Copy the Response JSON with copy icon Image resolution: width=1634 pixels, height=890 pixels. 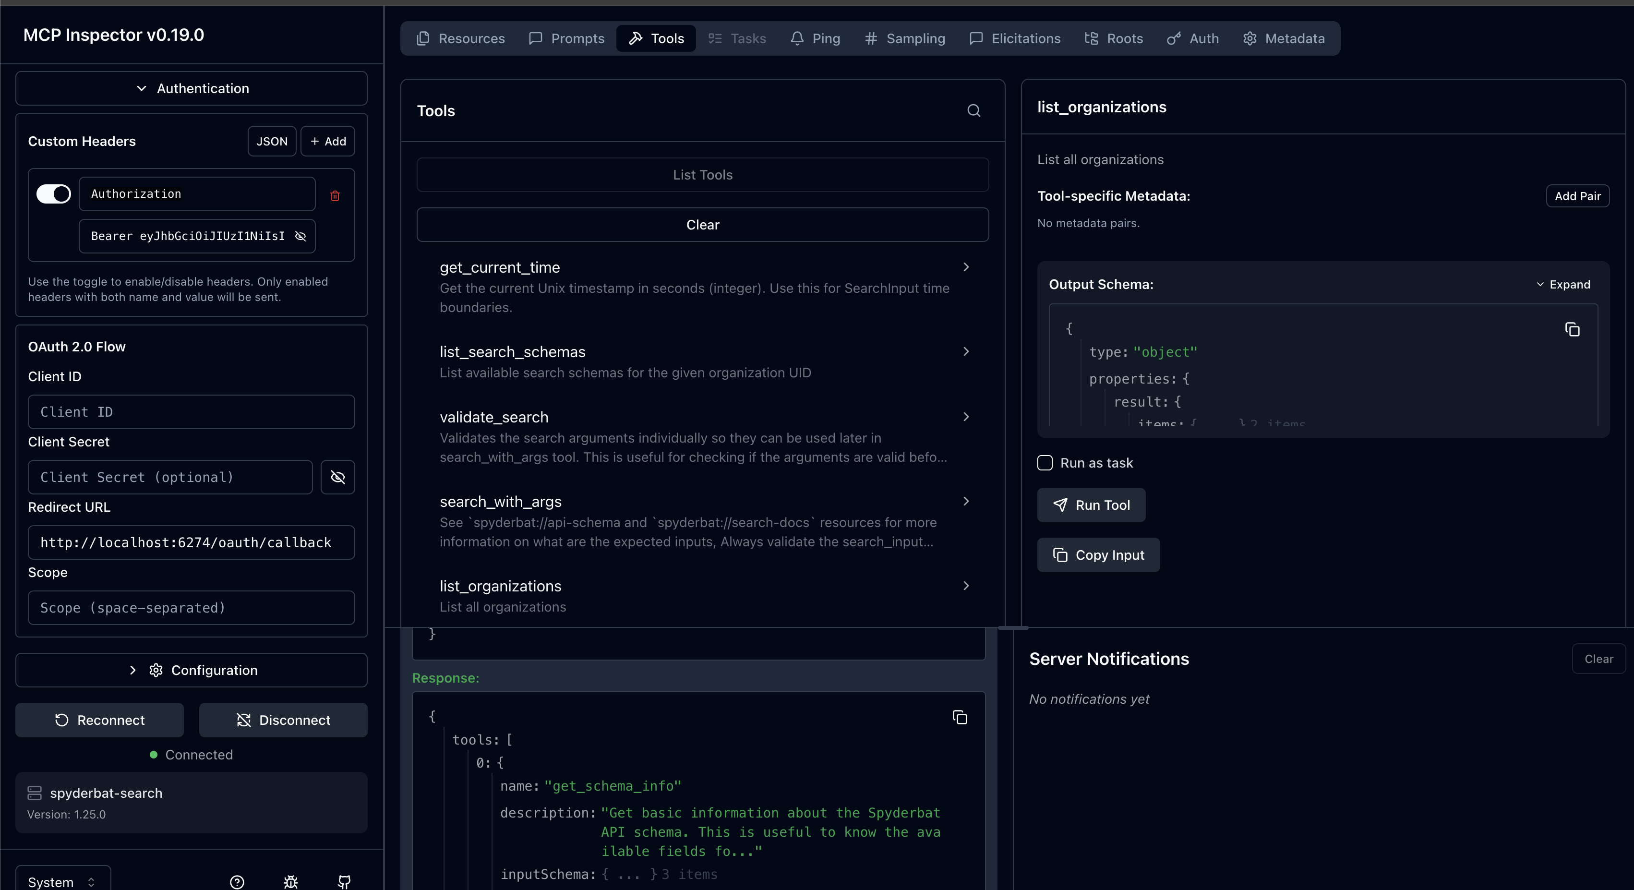[960, 718]
